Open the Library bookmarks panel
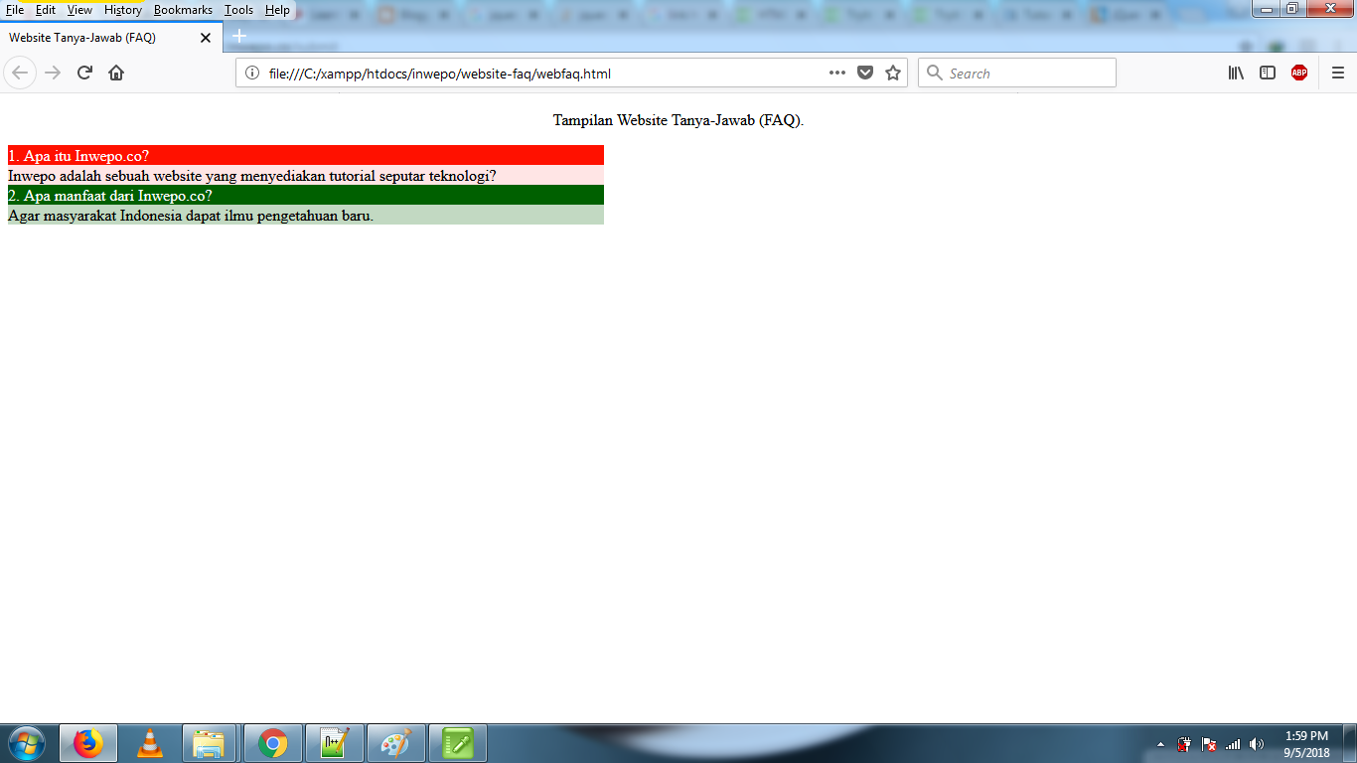This screenshot has width=1357, height=763. [x=1237, y=73]
